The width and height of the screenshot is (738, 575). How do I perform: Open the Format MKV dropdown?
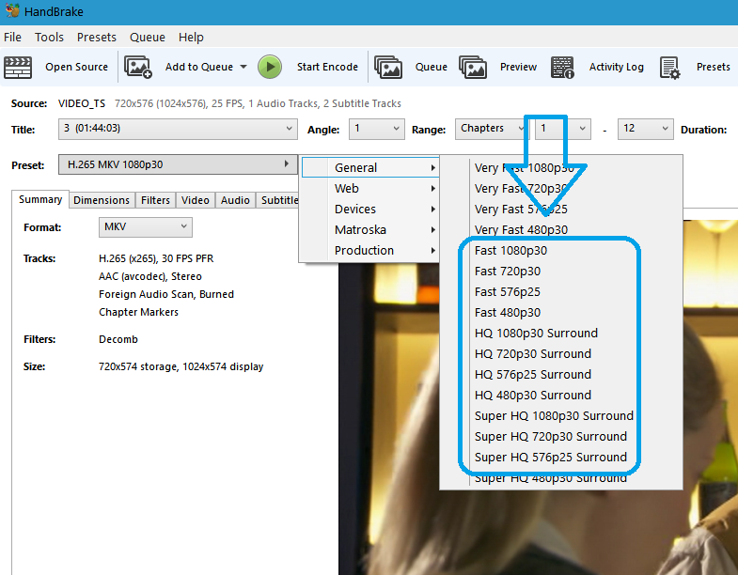point(146,227)
